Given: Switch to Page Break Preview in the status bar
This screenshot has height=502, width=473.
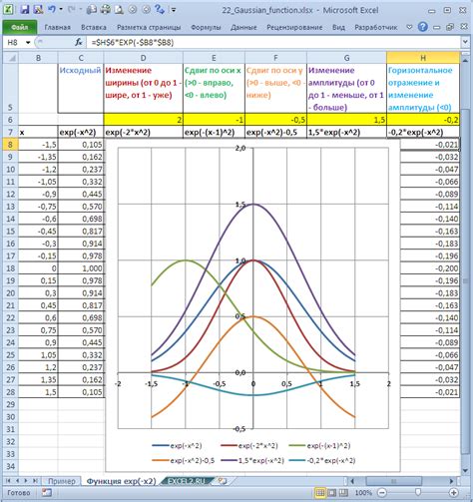Looking at the screenshot, I should pos(343,493).
